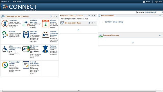Go to Home in the top bar

tap(146, 2)
